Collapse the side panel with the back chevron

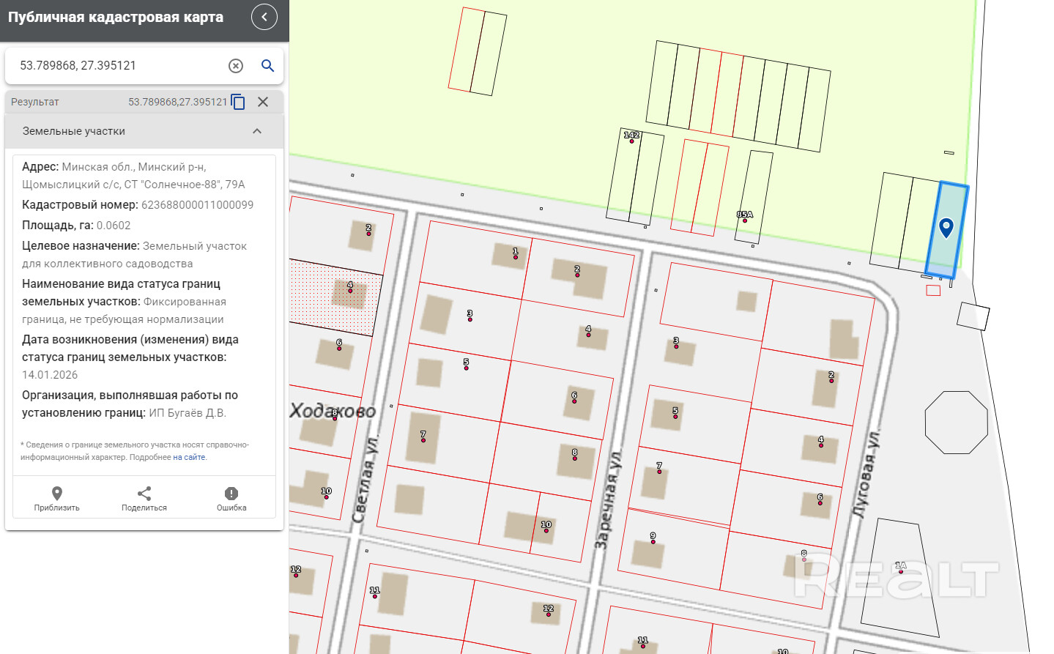[x=264, y=17]
